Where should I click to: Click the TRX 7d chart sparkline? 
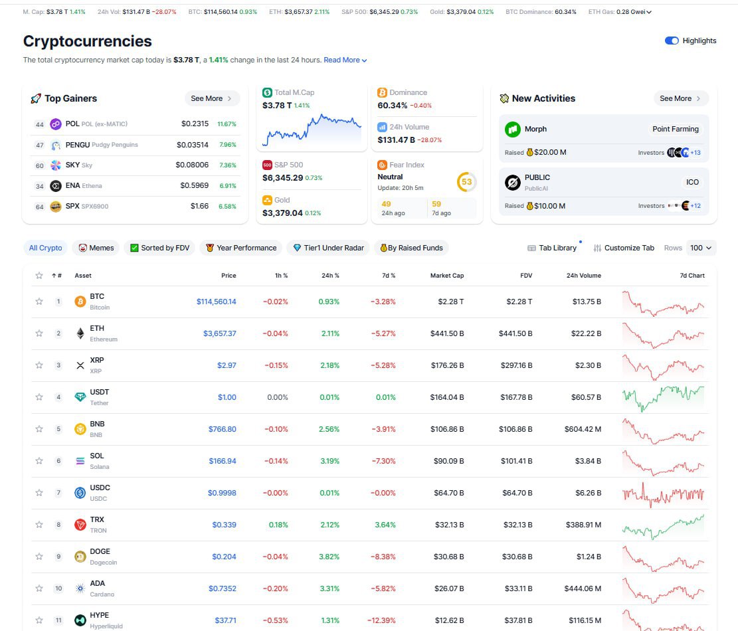click(663, 526)
